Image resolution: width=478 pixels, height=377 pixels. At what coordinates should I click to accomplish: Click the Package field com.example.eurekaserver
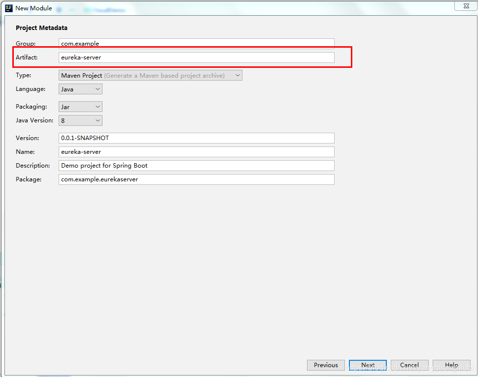click(x=196, y=179)
